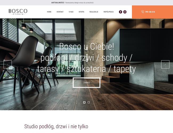Screen dimensions: 173x133
Task: Open the Oferta menu
Action: (x=81, y=12)
